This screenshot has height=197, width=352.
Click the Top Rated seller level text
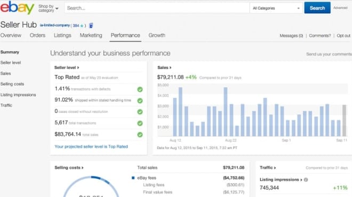pos(67,77)
